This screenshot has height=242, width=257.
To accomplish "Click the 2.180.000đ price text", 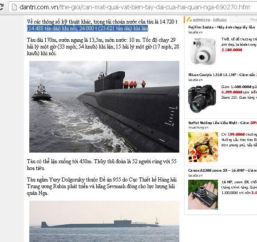I will pos(232,50).
